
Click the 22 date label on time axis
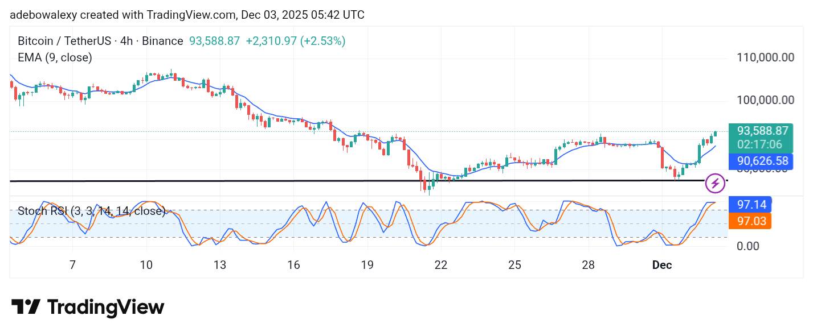440,265
